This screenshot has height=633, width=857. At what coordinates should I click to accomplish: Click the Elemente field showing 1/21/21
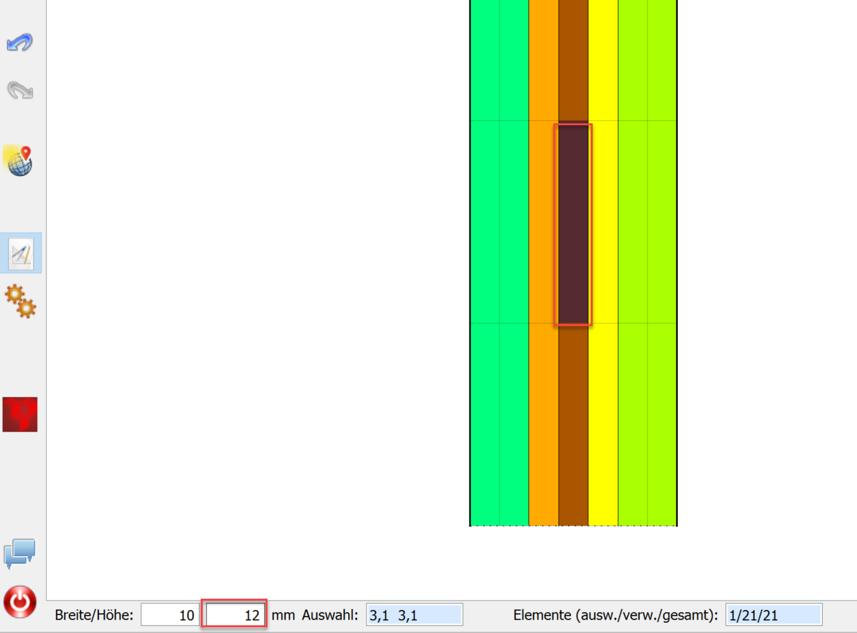(773, 614)
